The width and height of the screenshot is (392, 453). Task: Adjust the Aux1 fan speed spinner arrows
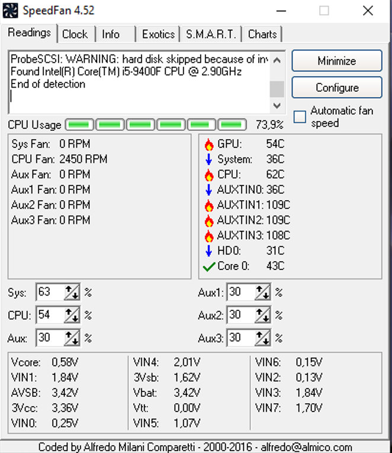(x=262, y=292)
